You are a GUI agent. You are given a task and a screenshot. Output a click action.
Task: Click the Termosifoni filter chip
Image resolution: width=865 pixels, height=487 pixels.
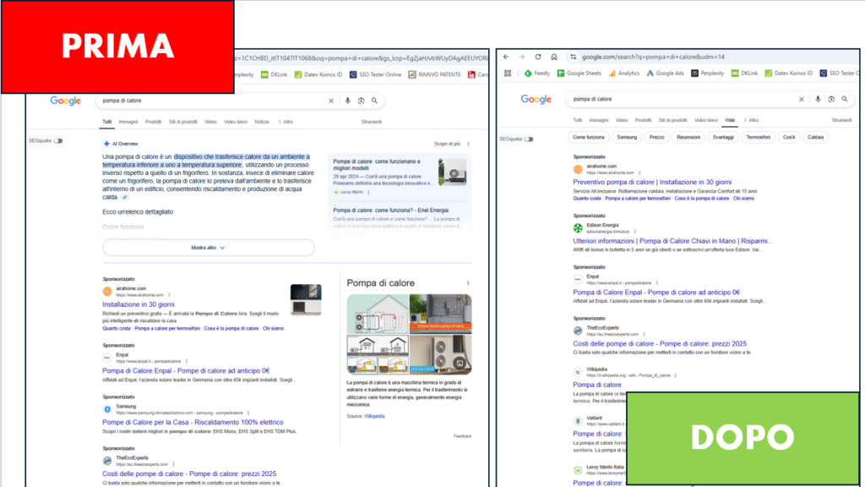759,138
